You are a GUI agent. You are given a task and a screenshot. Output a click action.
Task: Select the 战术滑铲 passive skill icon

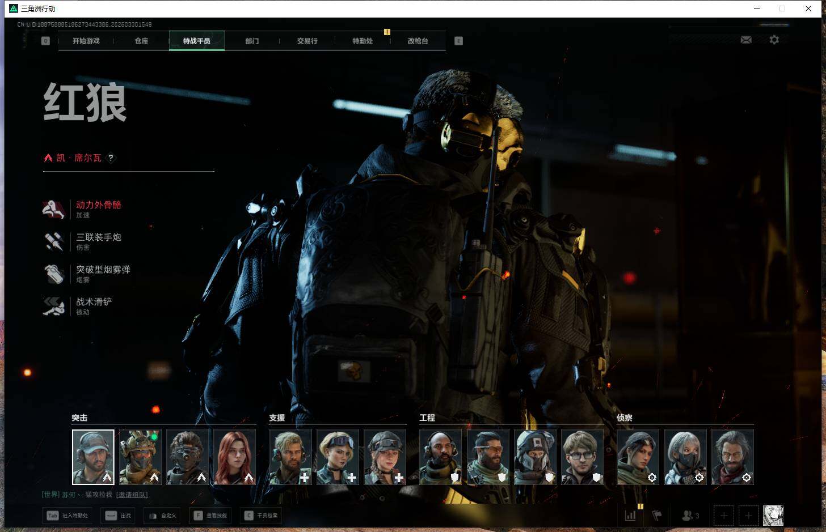[x=54, y=306]
